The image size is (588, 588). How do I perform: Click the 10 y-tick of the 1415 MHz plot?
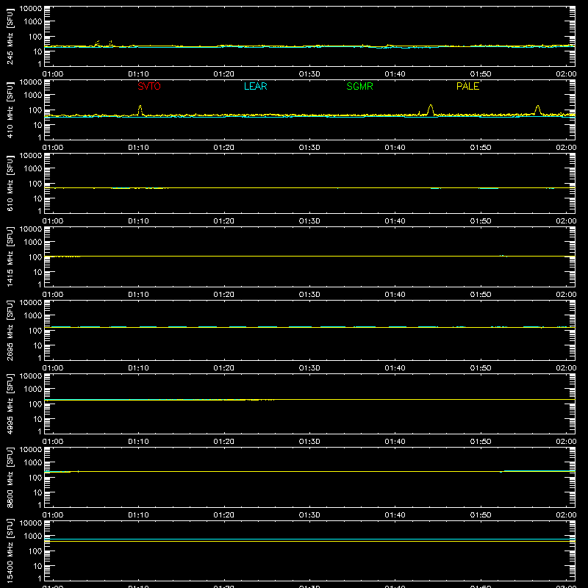(37, 272)
